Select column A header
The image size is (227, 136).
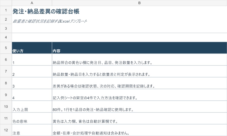32,3
